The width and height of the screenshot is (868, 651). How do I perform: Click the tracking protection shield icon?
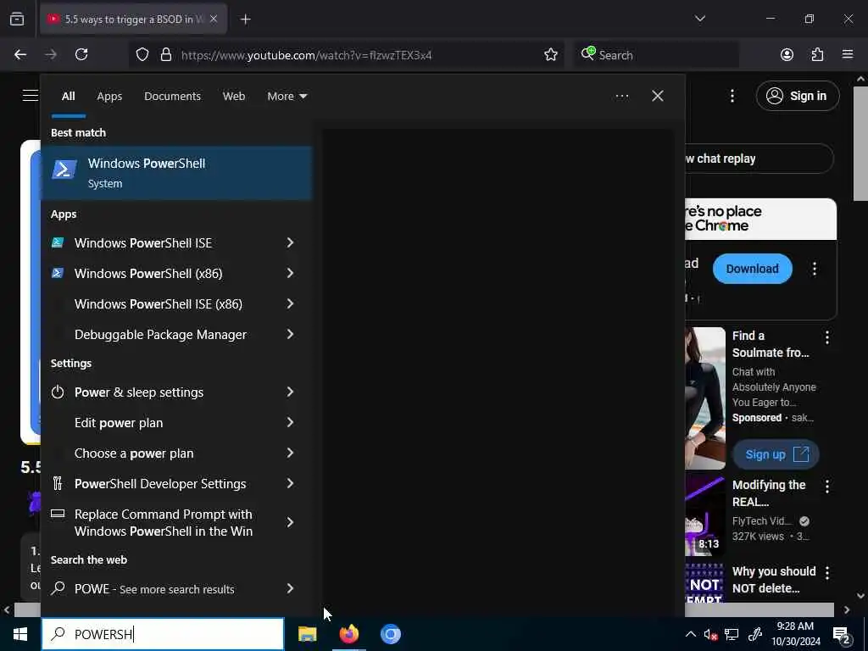[142, 54]
